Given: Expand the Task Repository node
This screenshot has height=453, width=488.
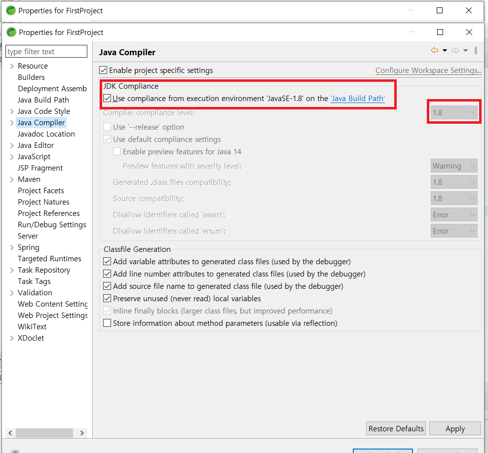Looking at the screenshot, I should click(12, 270).
